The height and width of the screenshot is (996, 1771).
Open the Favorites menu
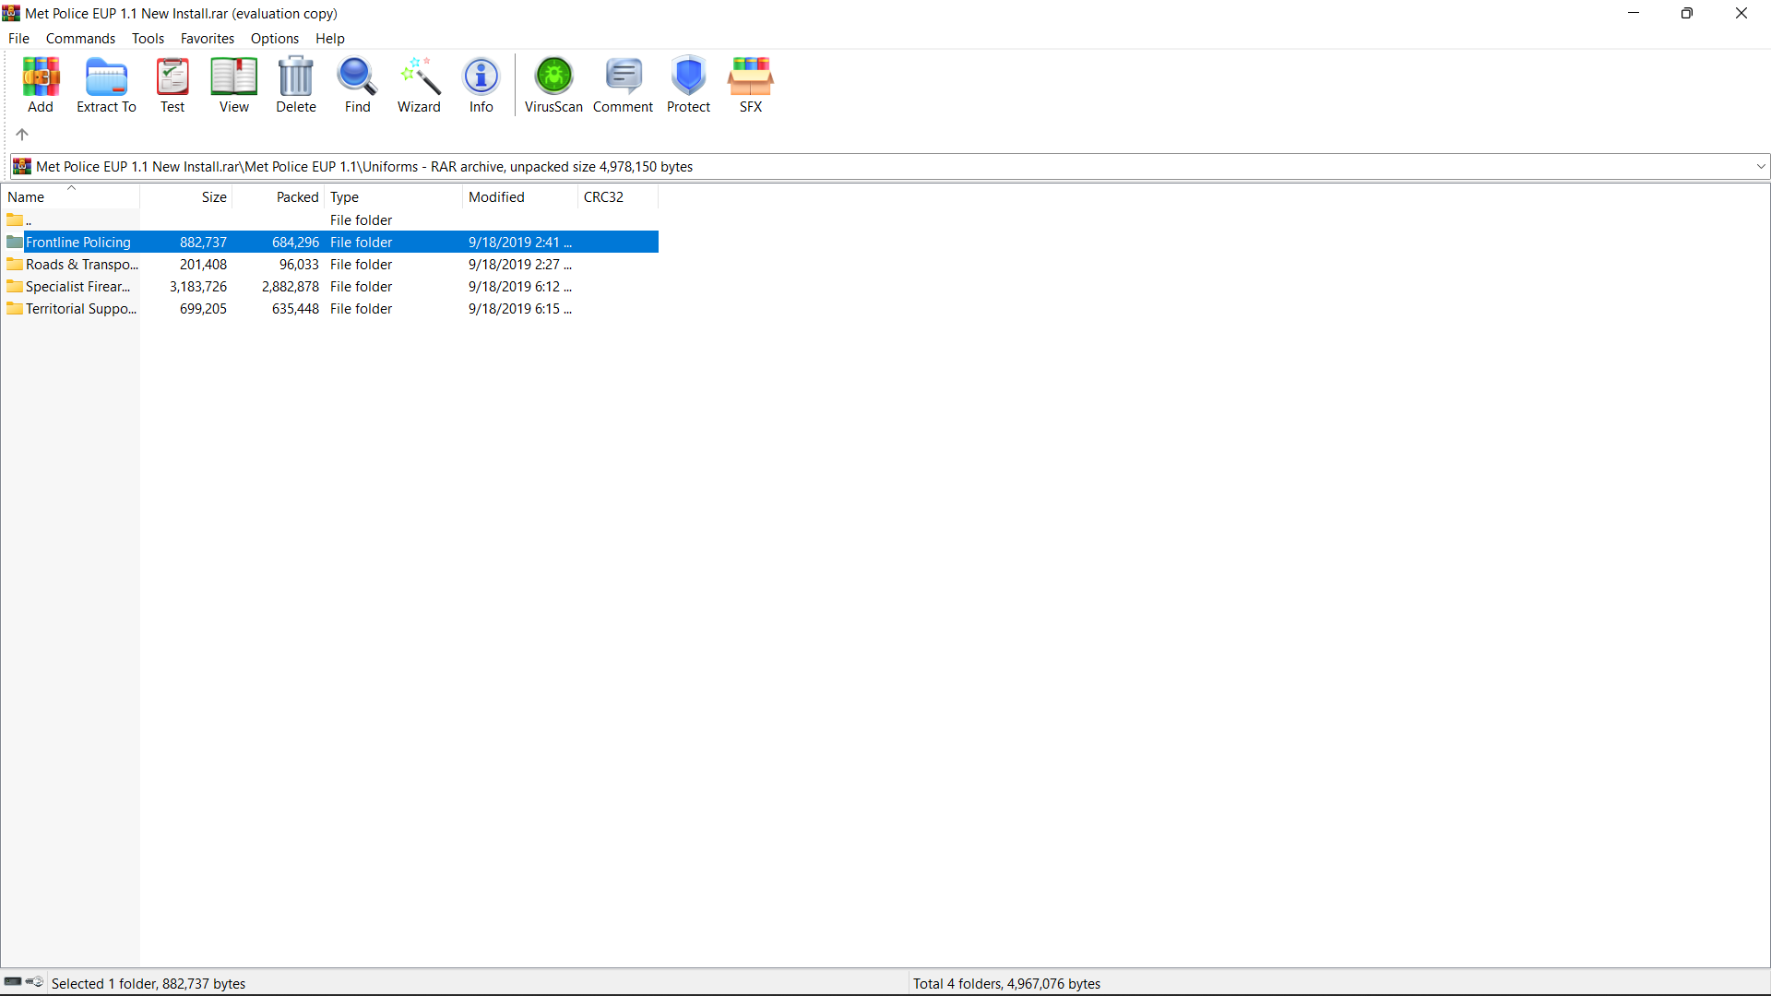pos(207,39)
